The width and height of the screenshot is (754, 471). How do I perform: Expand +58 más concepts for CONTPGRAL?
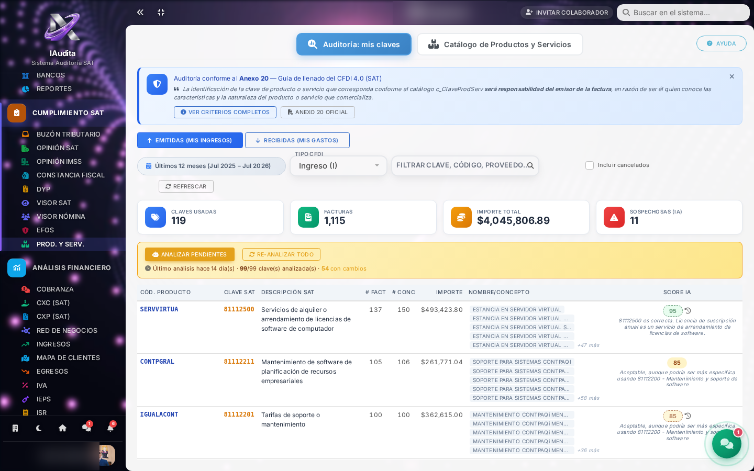pyautogui.click(x=588, y=398)
